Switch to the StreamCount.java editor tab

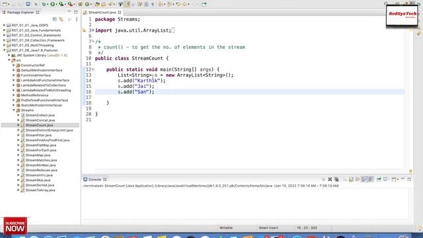pos(102,13)
